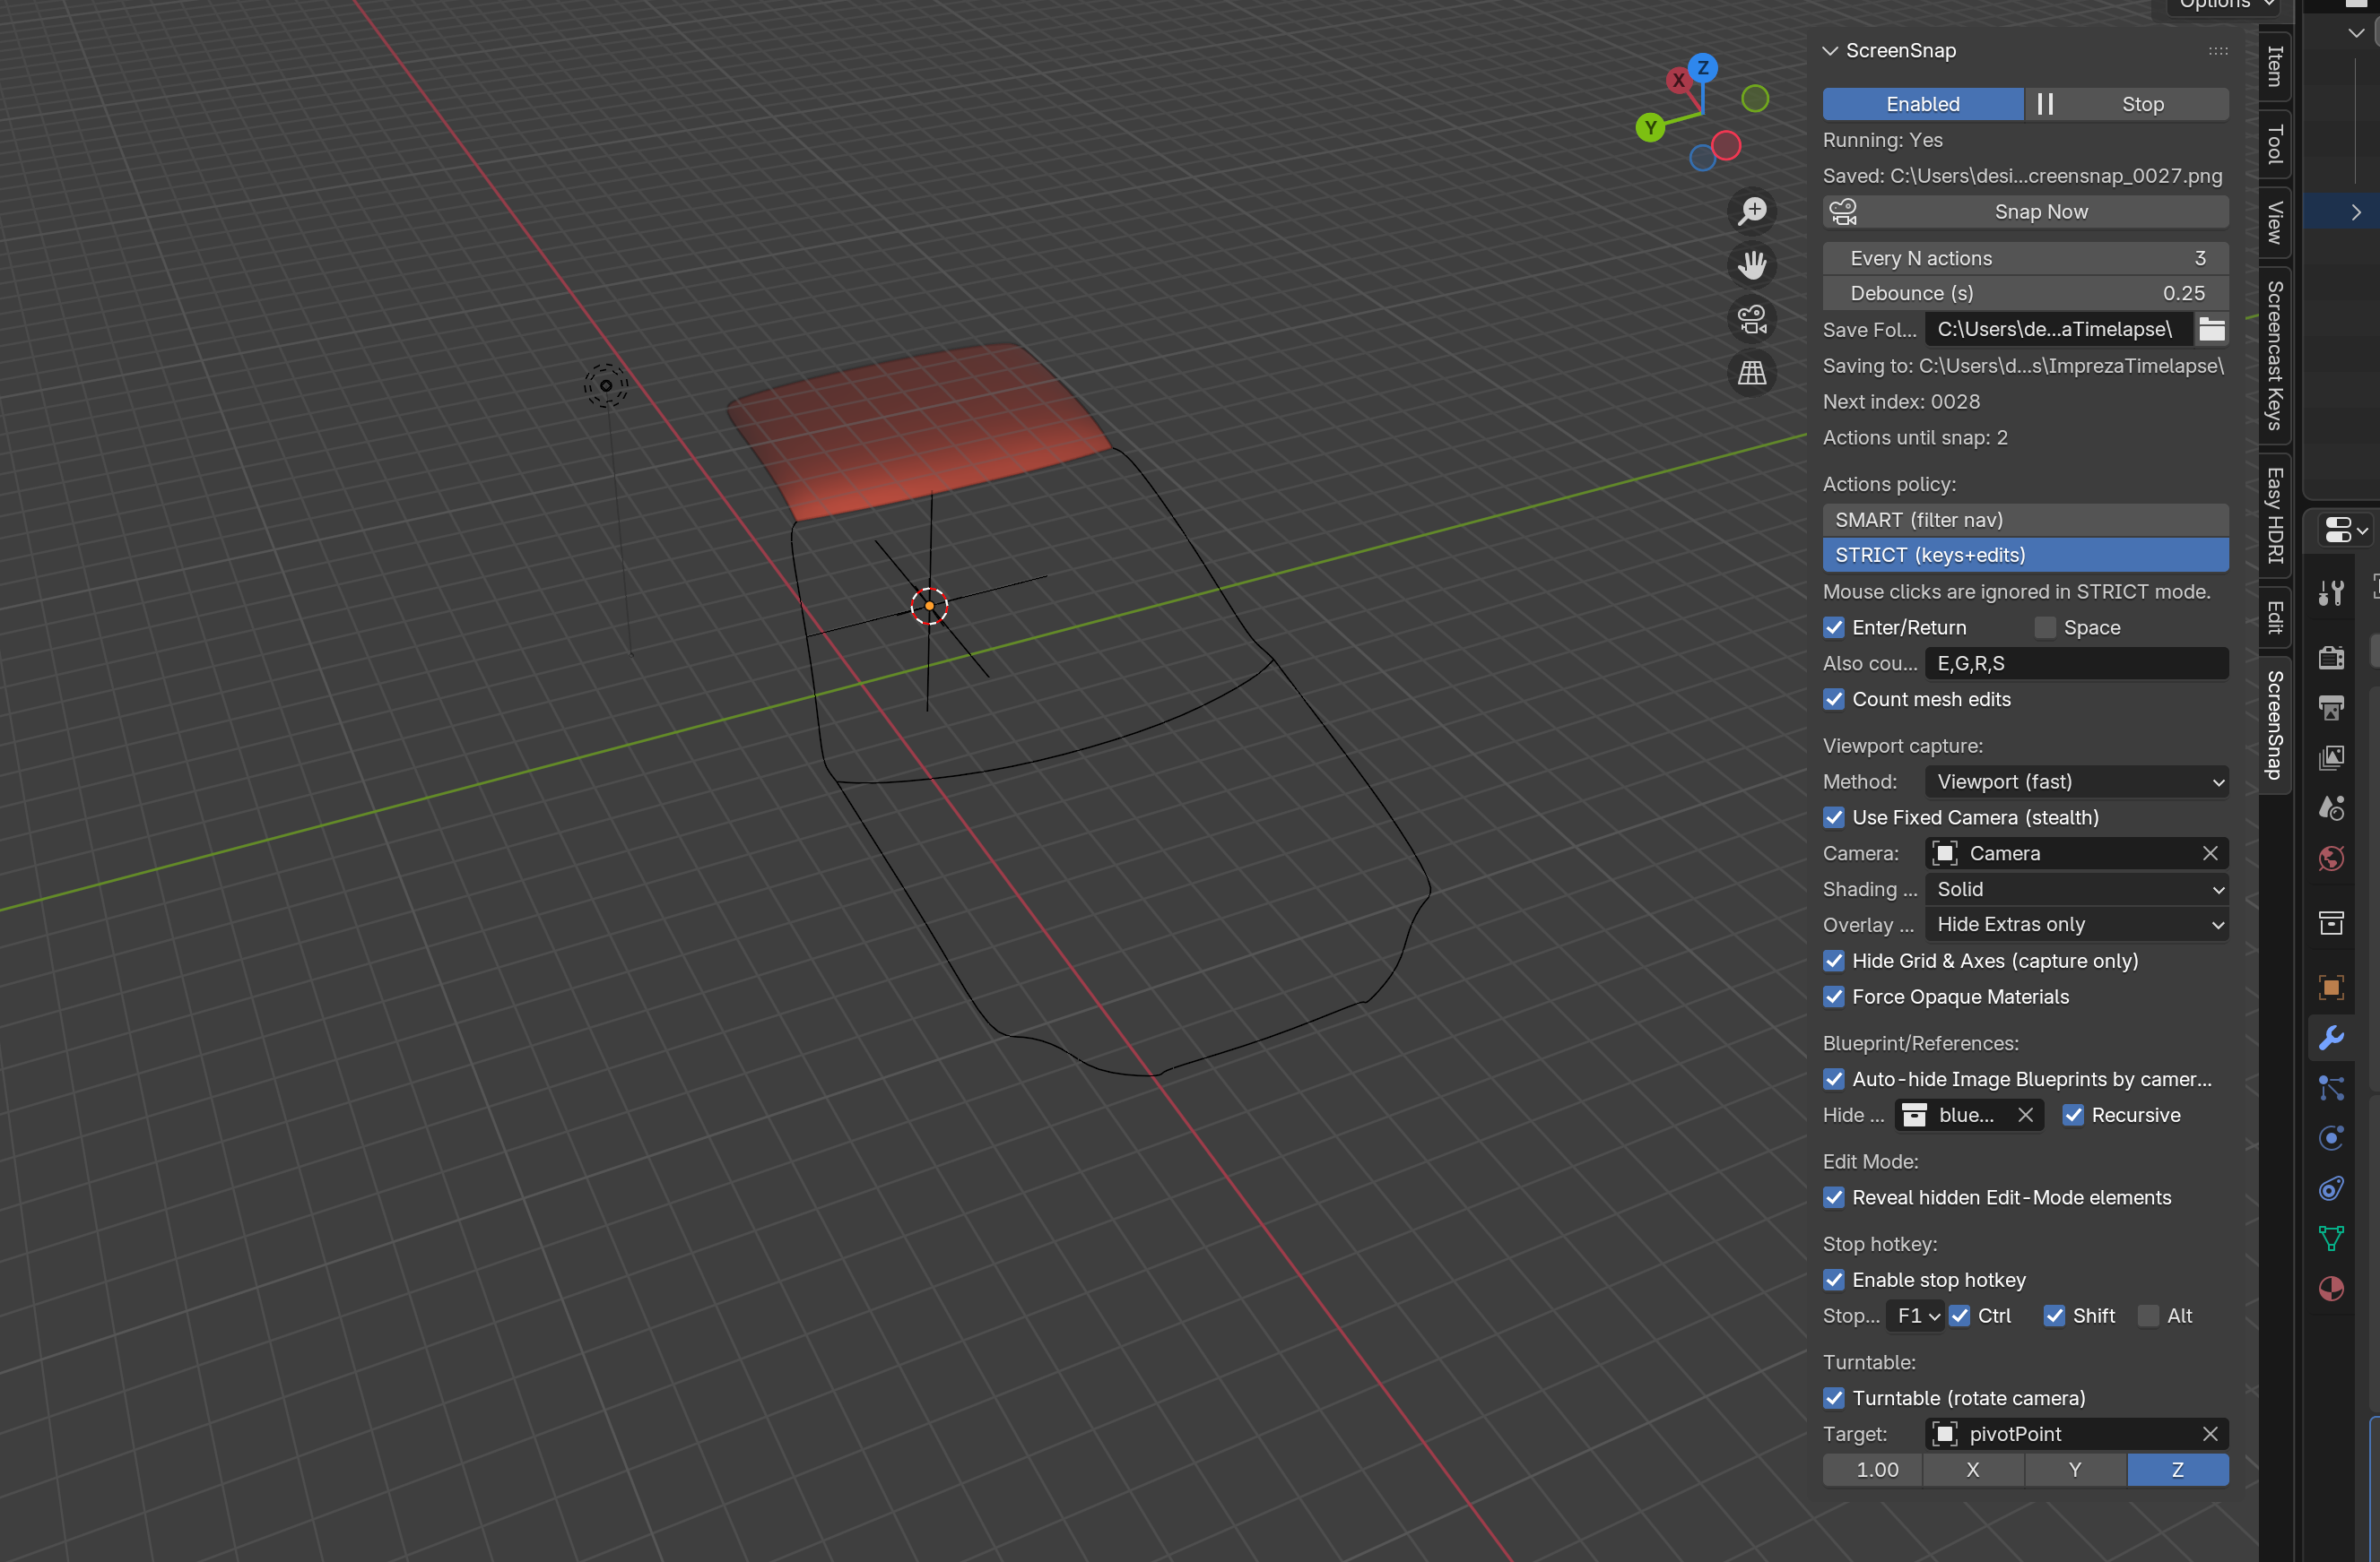Open the Material properties tab icon
2380x1562 pixels.
(x=2331, y=1288)
